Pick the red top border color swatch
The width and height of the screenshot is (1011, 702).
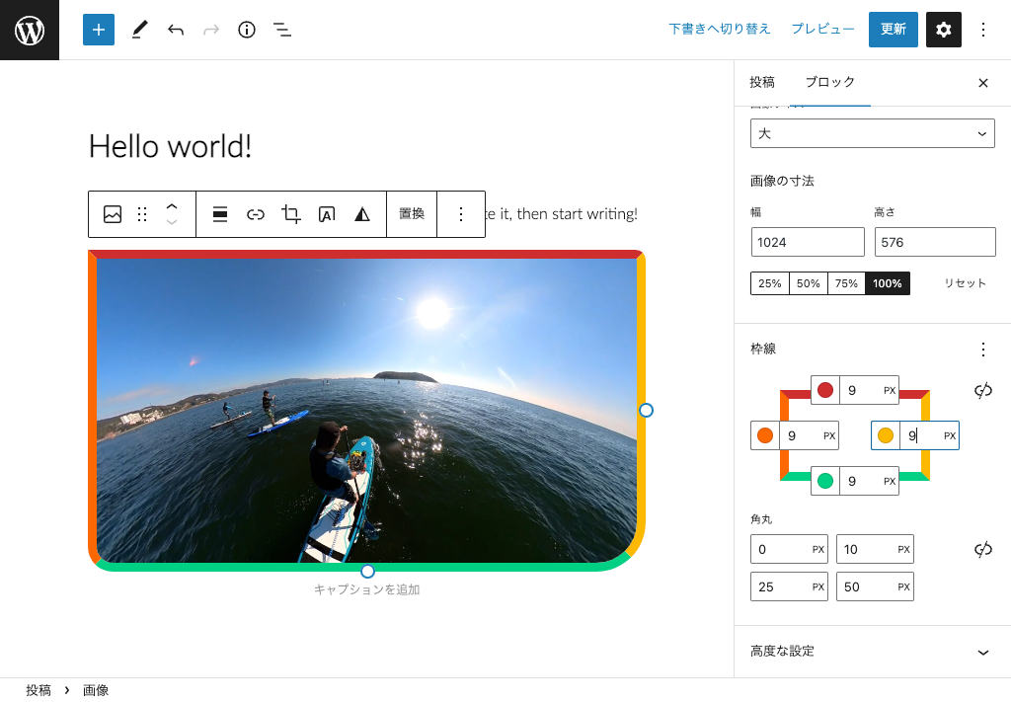825,390
